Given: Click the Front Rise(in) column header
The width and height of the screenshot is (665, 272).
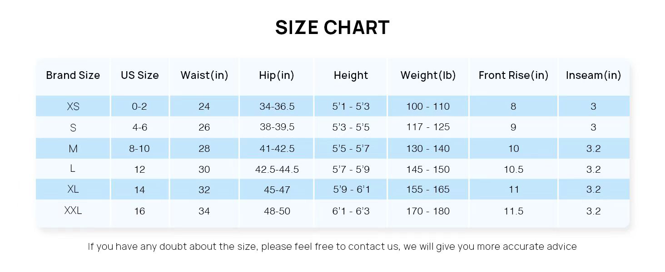Looking at the screenshot, I should pos(513,75).
